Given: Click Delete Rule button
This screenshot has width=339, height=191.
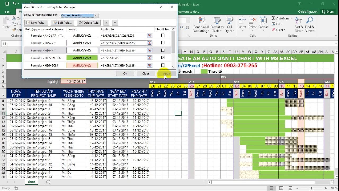Looking at the screenshot, I should (89, 23).
